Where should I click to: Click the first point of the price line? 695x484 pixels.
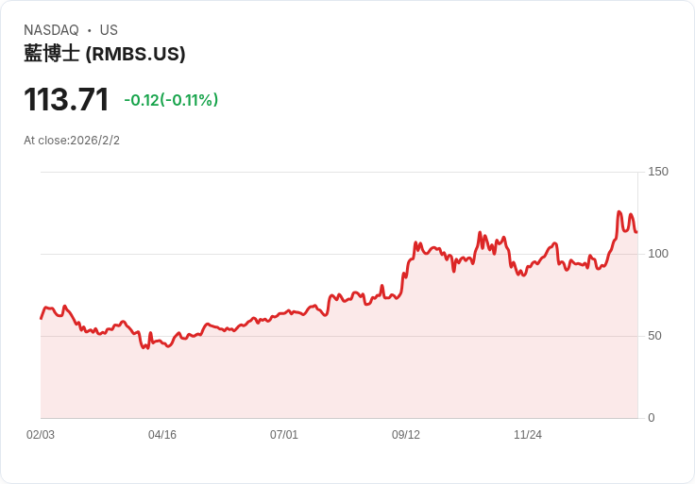42,318
